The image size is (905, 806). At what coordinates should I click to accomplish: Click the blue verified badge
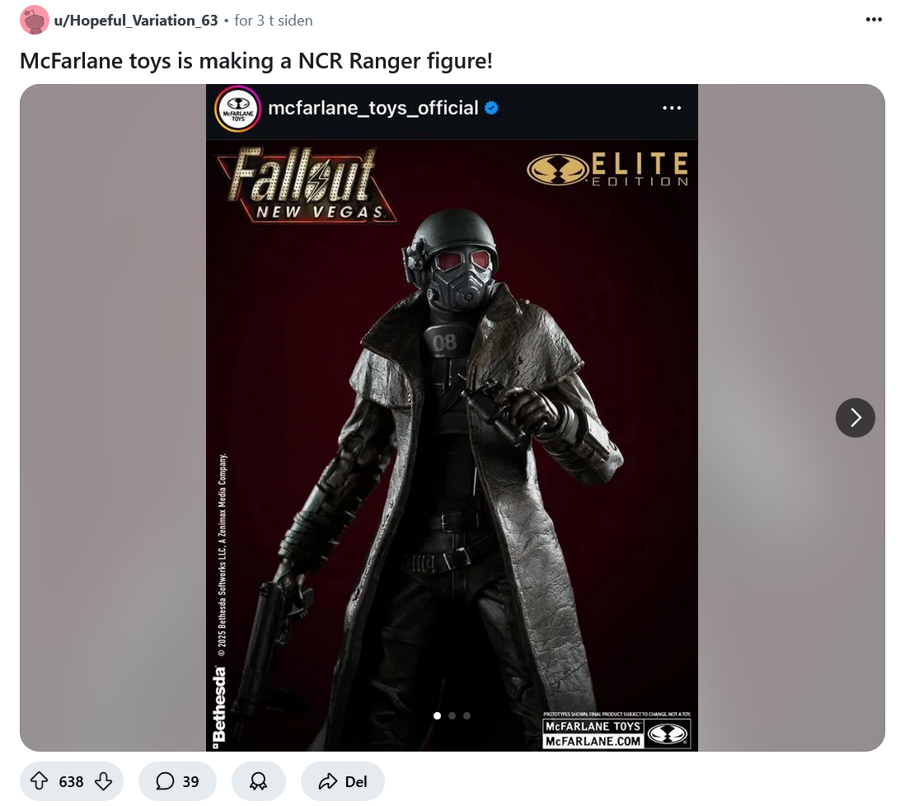tap(491, 108)
